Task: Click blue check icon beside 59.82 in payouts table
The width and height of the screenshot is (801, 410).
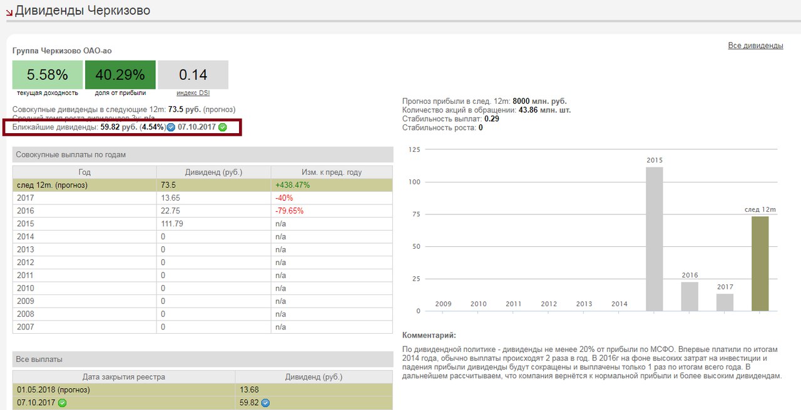Action: [x=265, y=403]
